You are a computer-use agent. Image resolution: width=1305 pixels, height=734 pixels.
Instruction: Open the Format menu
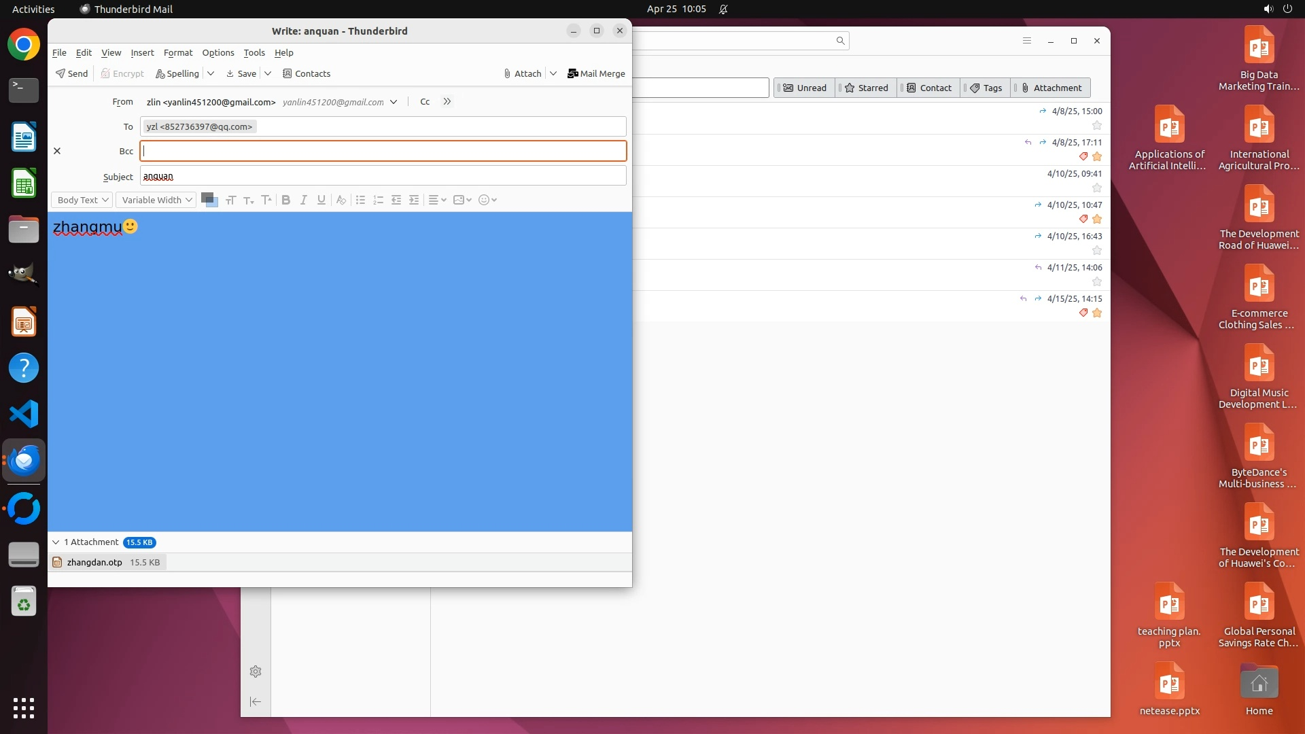[178, 52]
